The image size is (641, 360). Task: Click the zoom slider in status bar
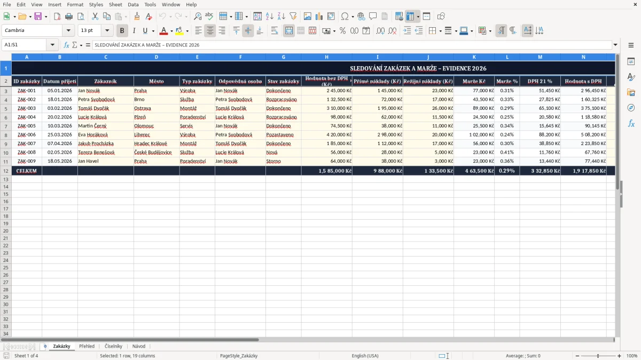(598, 356)
